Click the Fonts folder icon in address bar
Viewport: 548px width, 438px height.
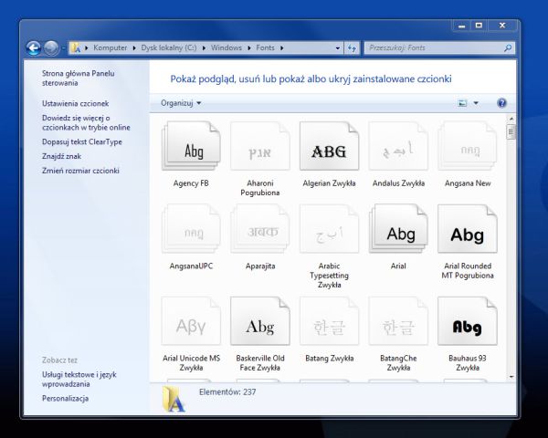click(76, 47)
